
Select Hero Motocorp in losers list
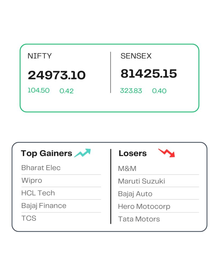(x=144, y=207)
